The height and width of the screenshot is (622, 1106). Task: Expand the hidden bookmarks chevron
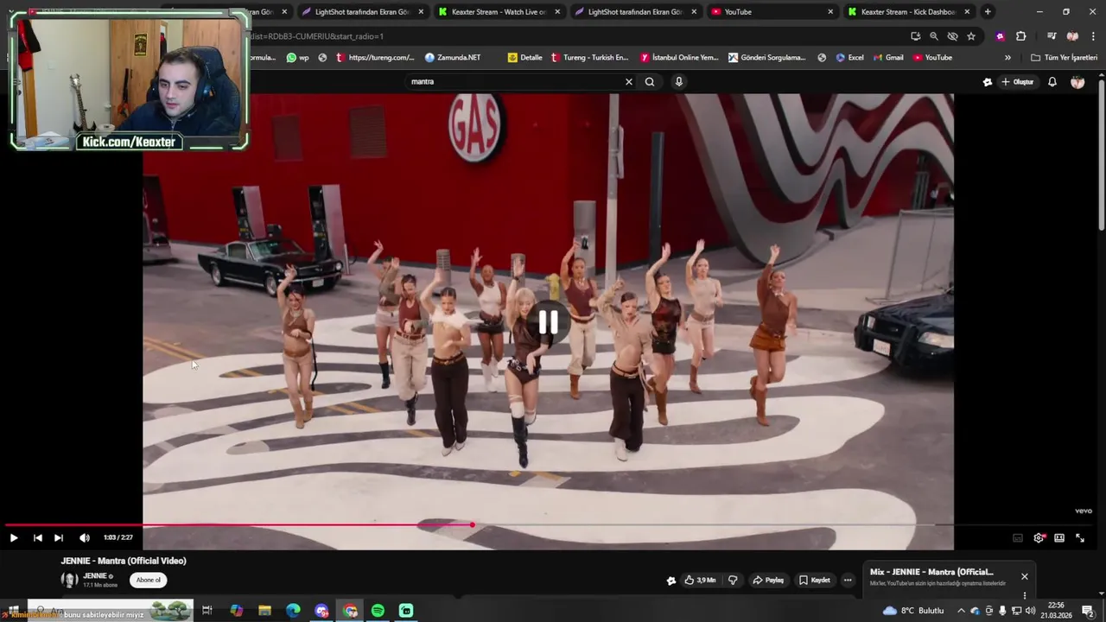click(x=1007, y=58)
